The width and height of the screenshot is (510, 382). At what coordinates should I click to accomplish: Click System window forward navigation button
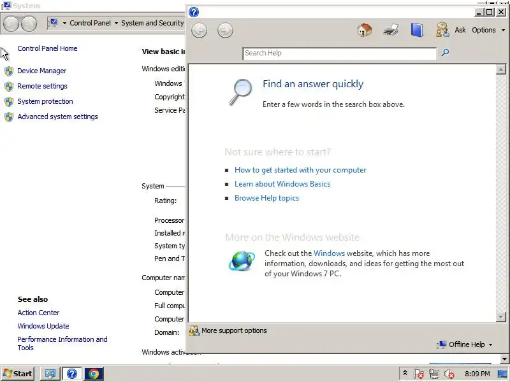click(x=29, y=24)
